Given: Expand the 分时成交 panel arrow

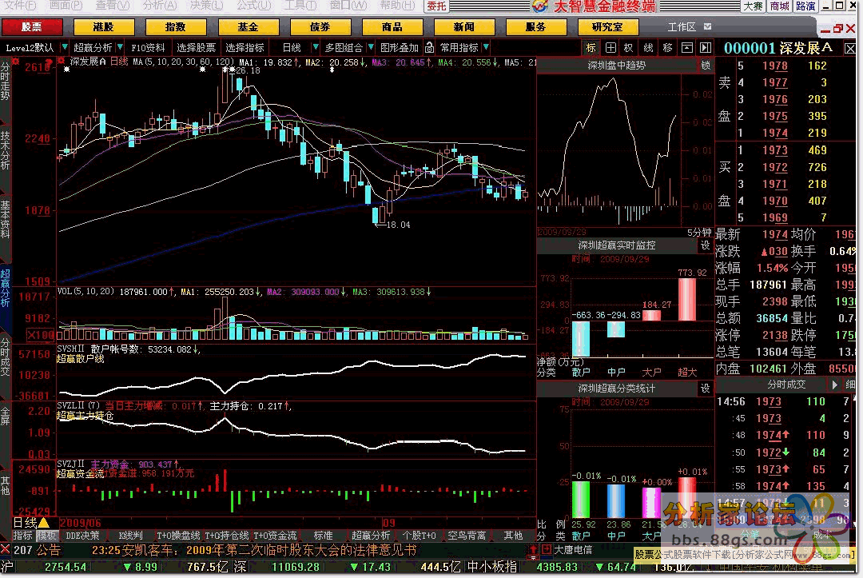Looking at the screenshot, I should [835, 385].
